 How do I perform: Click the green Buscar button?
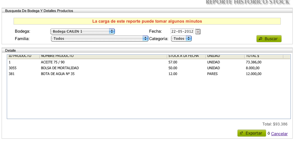point(269,38)
